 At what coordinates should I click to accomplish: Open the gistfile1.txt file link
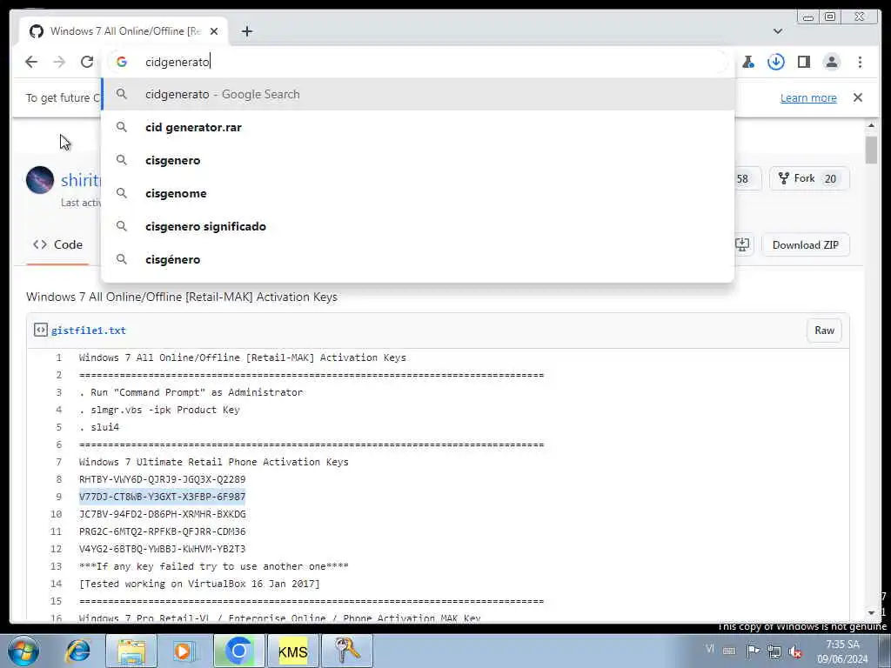tap(89, 331)
